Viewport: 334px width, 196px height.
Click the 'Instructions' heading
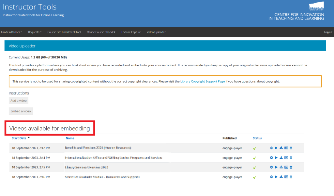19,93
